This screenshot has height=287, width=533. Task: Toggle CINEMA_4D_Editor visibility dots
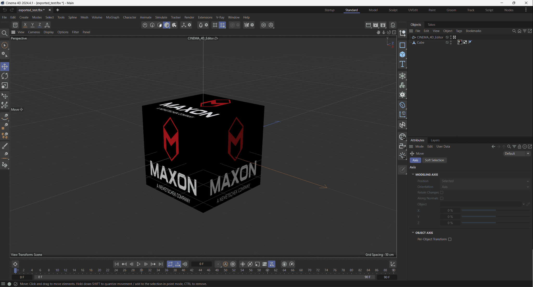[x=451, y=37]
